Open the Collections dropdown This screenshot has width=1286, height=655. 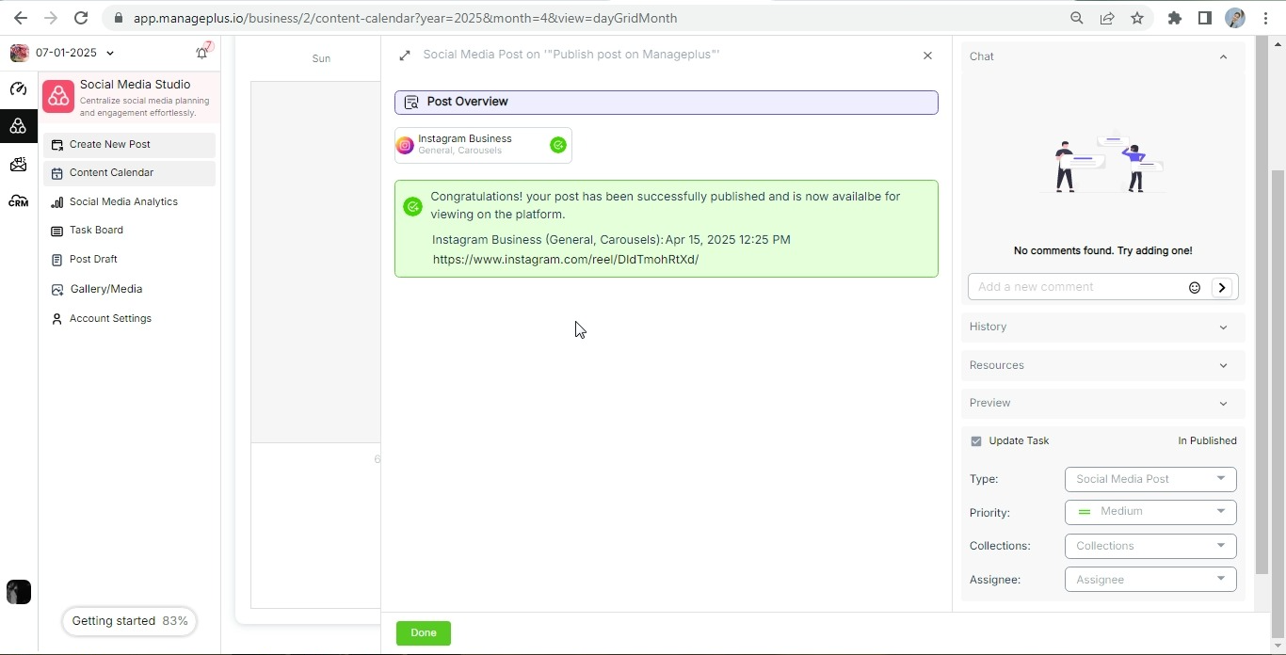pos(1150,546)
